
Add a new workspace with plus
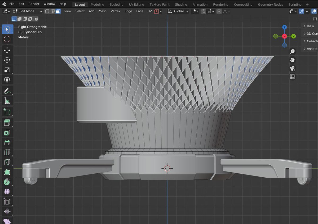307,5
